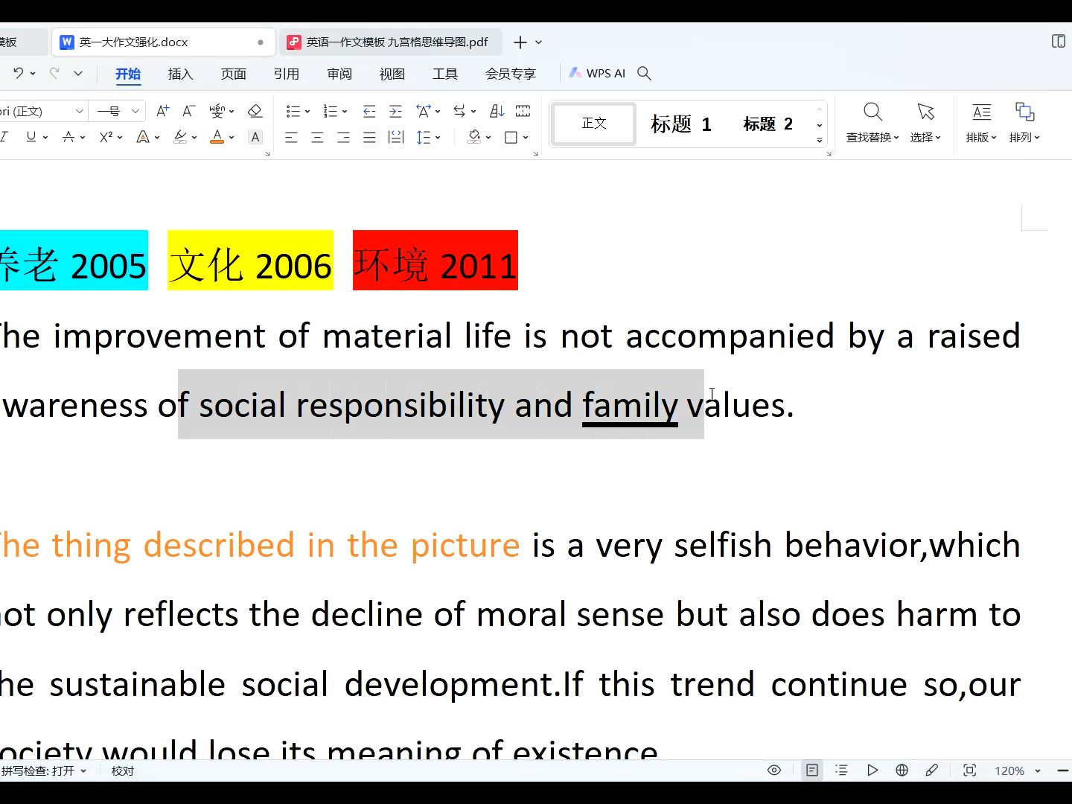1072x804 pixels.
Task: Center align the text
Action: click(317, 137)
